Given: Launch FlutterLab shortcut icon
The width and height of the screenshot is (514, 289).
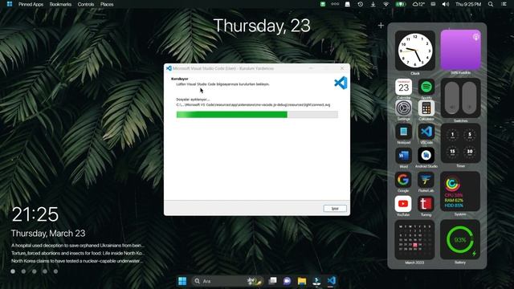Looking at the screenshot, I should pyautogui.click(x=426, y=180).
